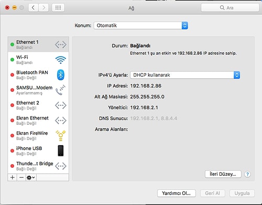
Task: Remove selected service with minus button
Action: [21, 178]
